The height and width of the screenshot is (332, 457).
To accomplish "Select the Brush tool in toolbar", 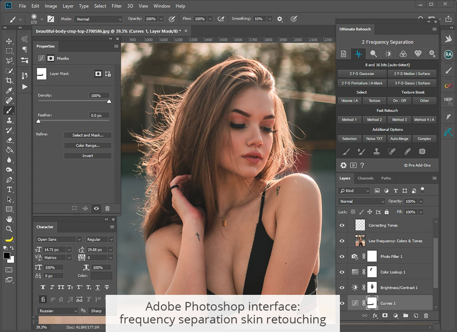I will point(9,111).
